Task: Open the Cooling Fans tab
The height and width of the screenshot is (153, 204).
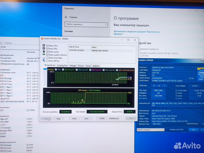Action: pos(62,66)
